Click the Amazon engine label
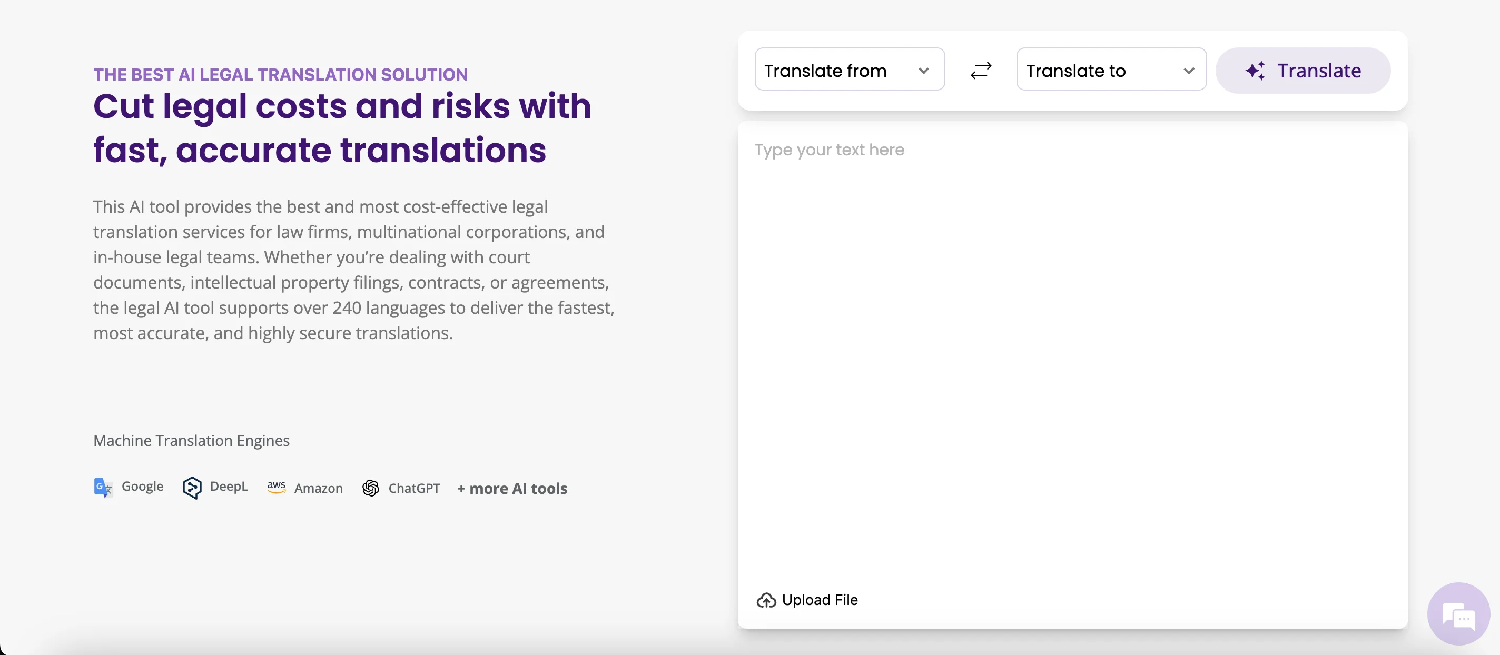 [318, 489]
